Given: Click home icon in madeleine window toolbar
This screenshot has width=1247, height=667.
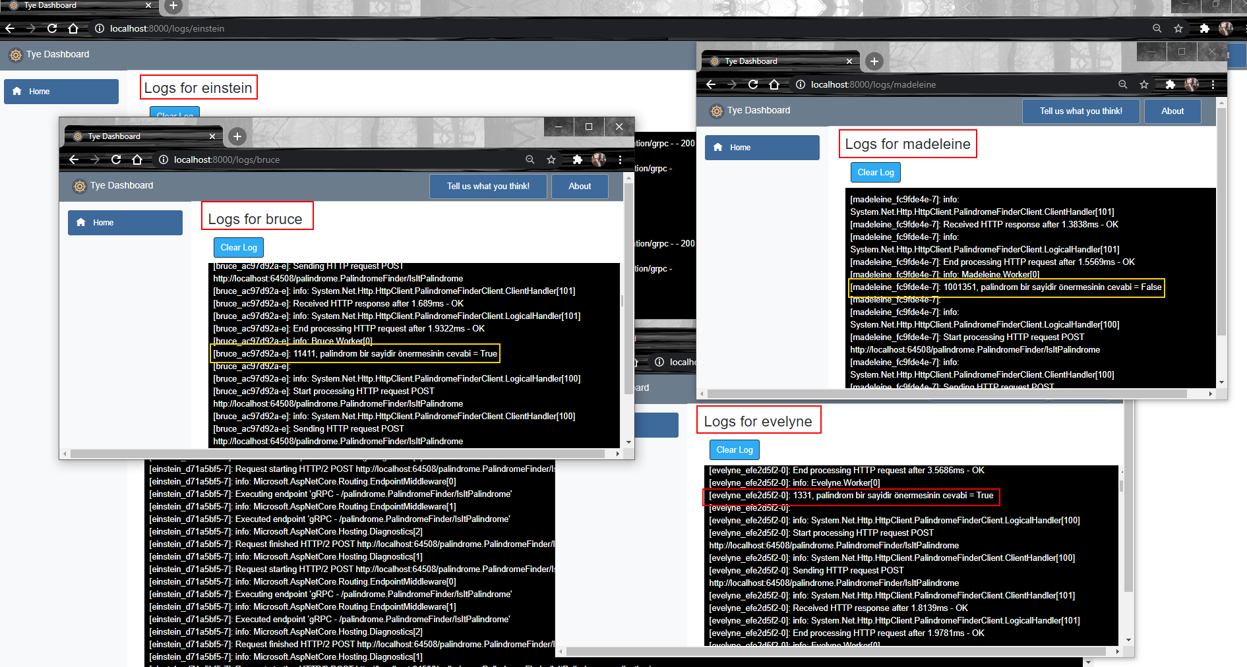Looking at the screenshot, I should pyautogui.click(x=774, y=84).
